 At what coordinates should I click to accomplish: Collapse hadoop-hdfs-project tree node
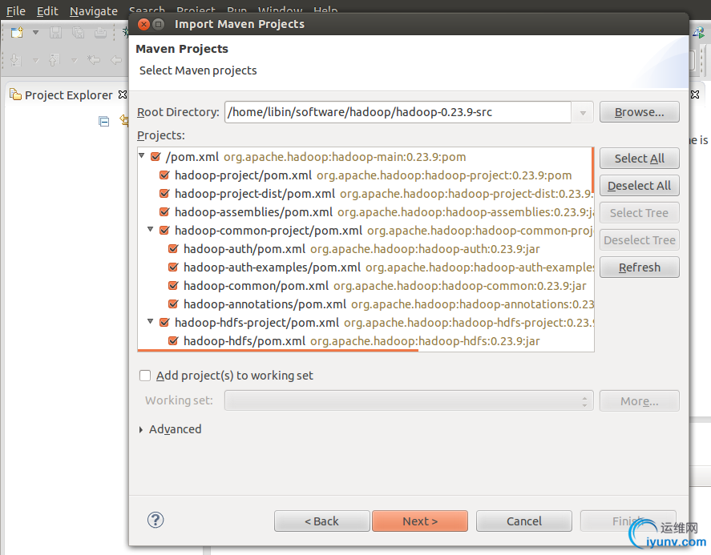[x=150, y=322]
